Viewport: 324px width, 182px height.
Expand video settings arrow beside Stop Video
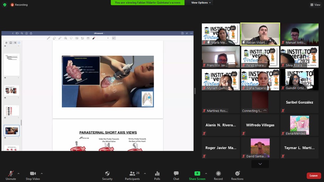[x=42, y=173]
